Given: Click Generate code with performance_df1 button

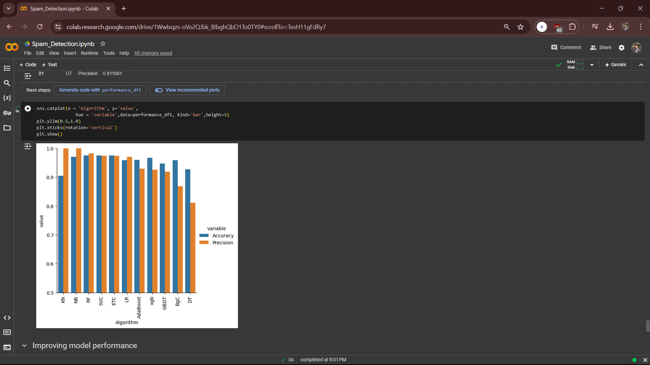Looking at the screenshot, I should (100, 90).
